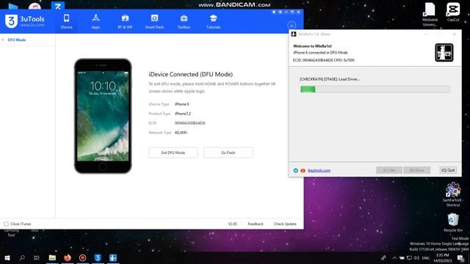The width and height of the screenshot is (470, 264).
Task: Open the CapCut desktop shortcut
Action: [x=453, y=12]
